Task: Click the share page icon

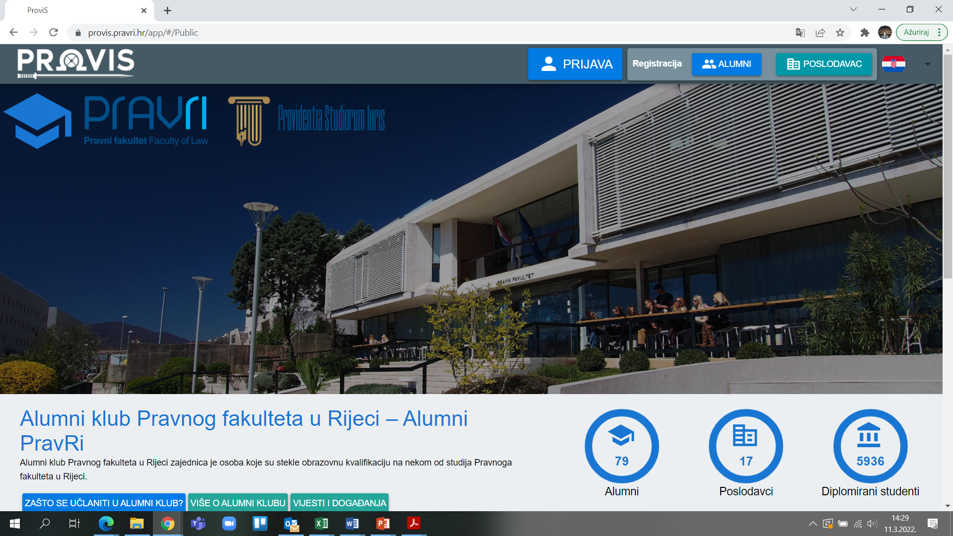Action: point(820,33)
